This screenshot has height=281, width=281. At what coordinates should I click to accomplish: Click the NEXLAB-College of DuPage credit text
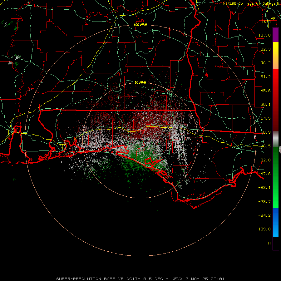(252, 3)
